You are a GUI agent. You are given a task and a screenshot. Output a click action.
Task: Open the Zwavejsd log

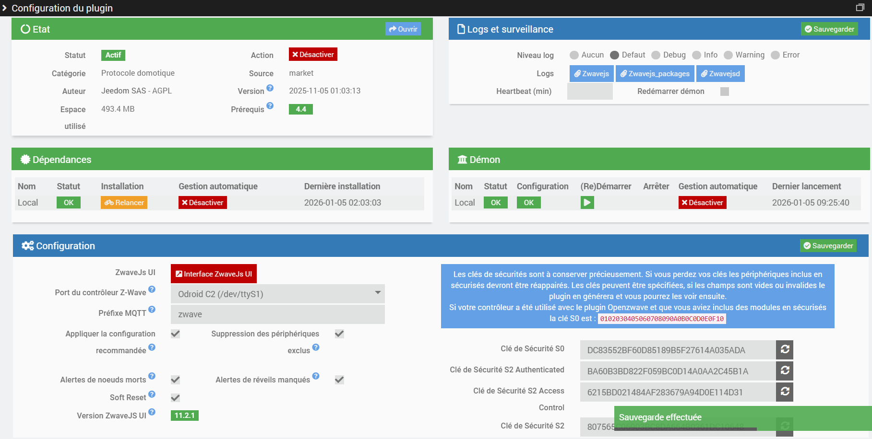[720, 74]
